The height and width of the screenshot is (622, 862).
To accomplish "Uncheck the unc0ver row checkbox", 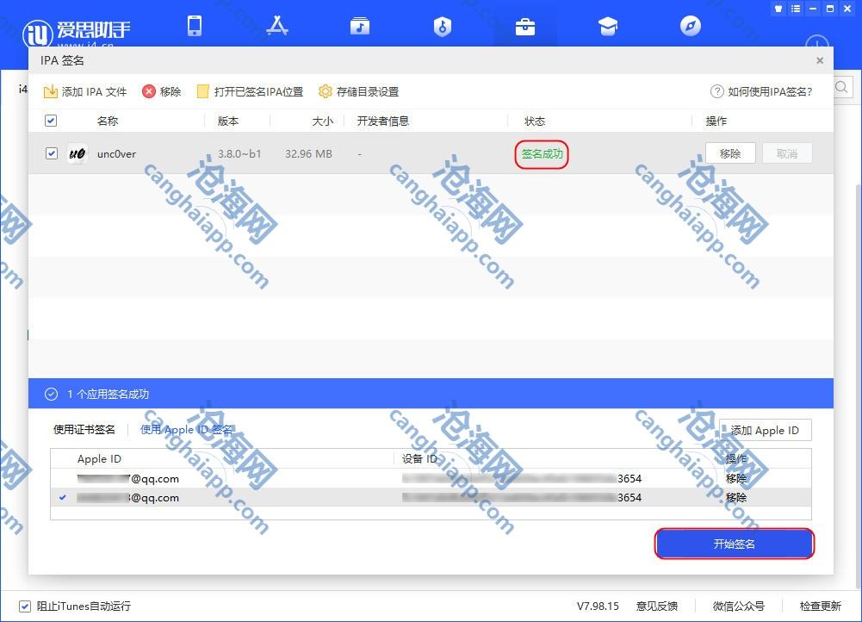I will click(x=52, y=153).
